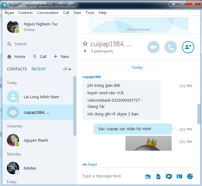Image resolution: width=202 pixels, height=186 pixels.
Task: Open the Conversation menu
Action: [x=48, y=13]
